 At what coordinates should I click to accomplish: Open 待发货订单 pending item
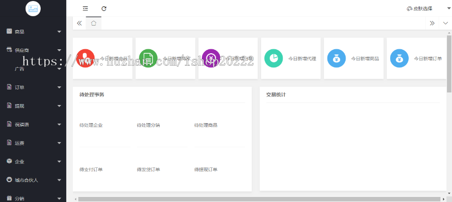[148, 169]
